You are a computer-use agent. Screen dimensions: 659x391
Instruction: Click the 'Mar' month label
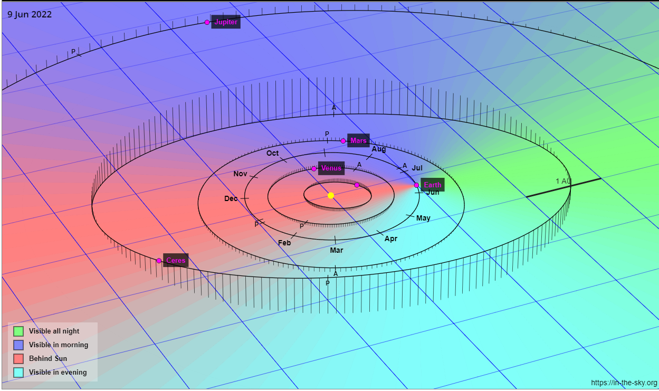click(337, 251)
